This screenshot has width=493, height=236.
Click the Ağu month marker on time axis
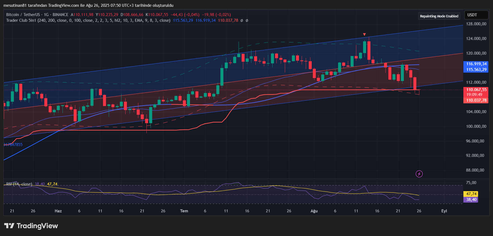314,211
